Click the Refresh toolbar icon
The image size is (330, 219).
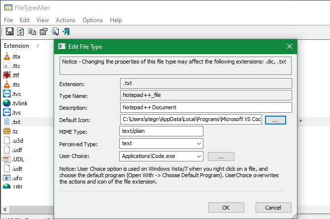[21, 31]
